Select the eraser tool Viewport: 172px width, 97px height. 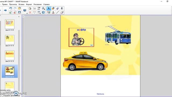[62, 12]
